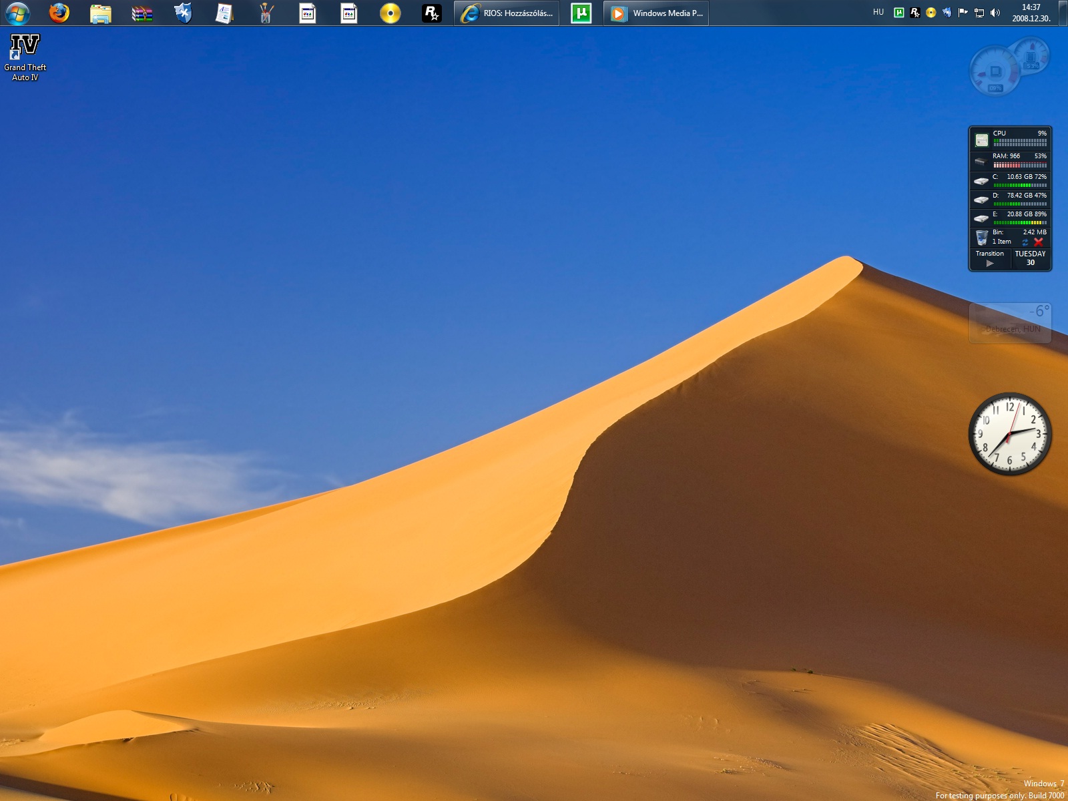The image size is (1068, 801).
Task: Click the TUESDAY 30 date cell
Action: [x=1031, y=258]
